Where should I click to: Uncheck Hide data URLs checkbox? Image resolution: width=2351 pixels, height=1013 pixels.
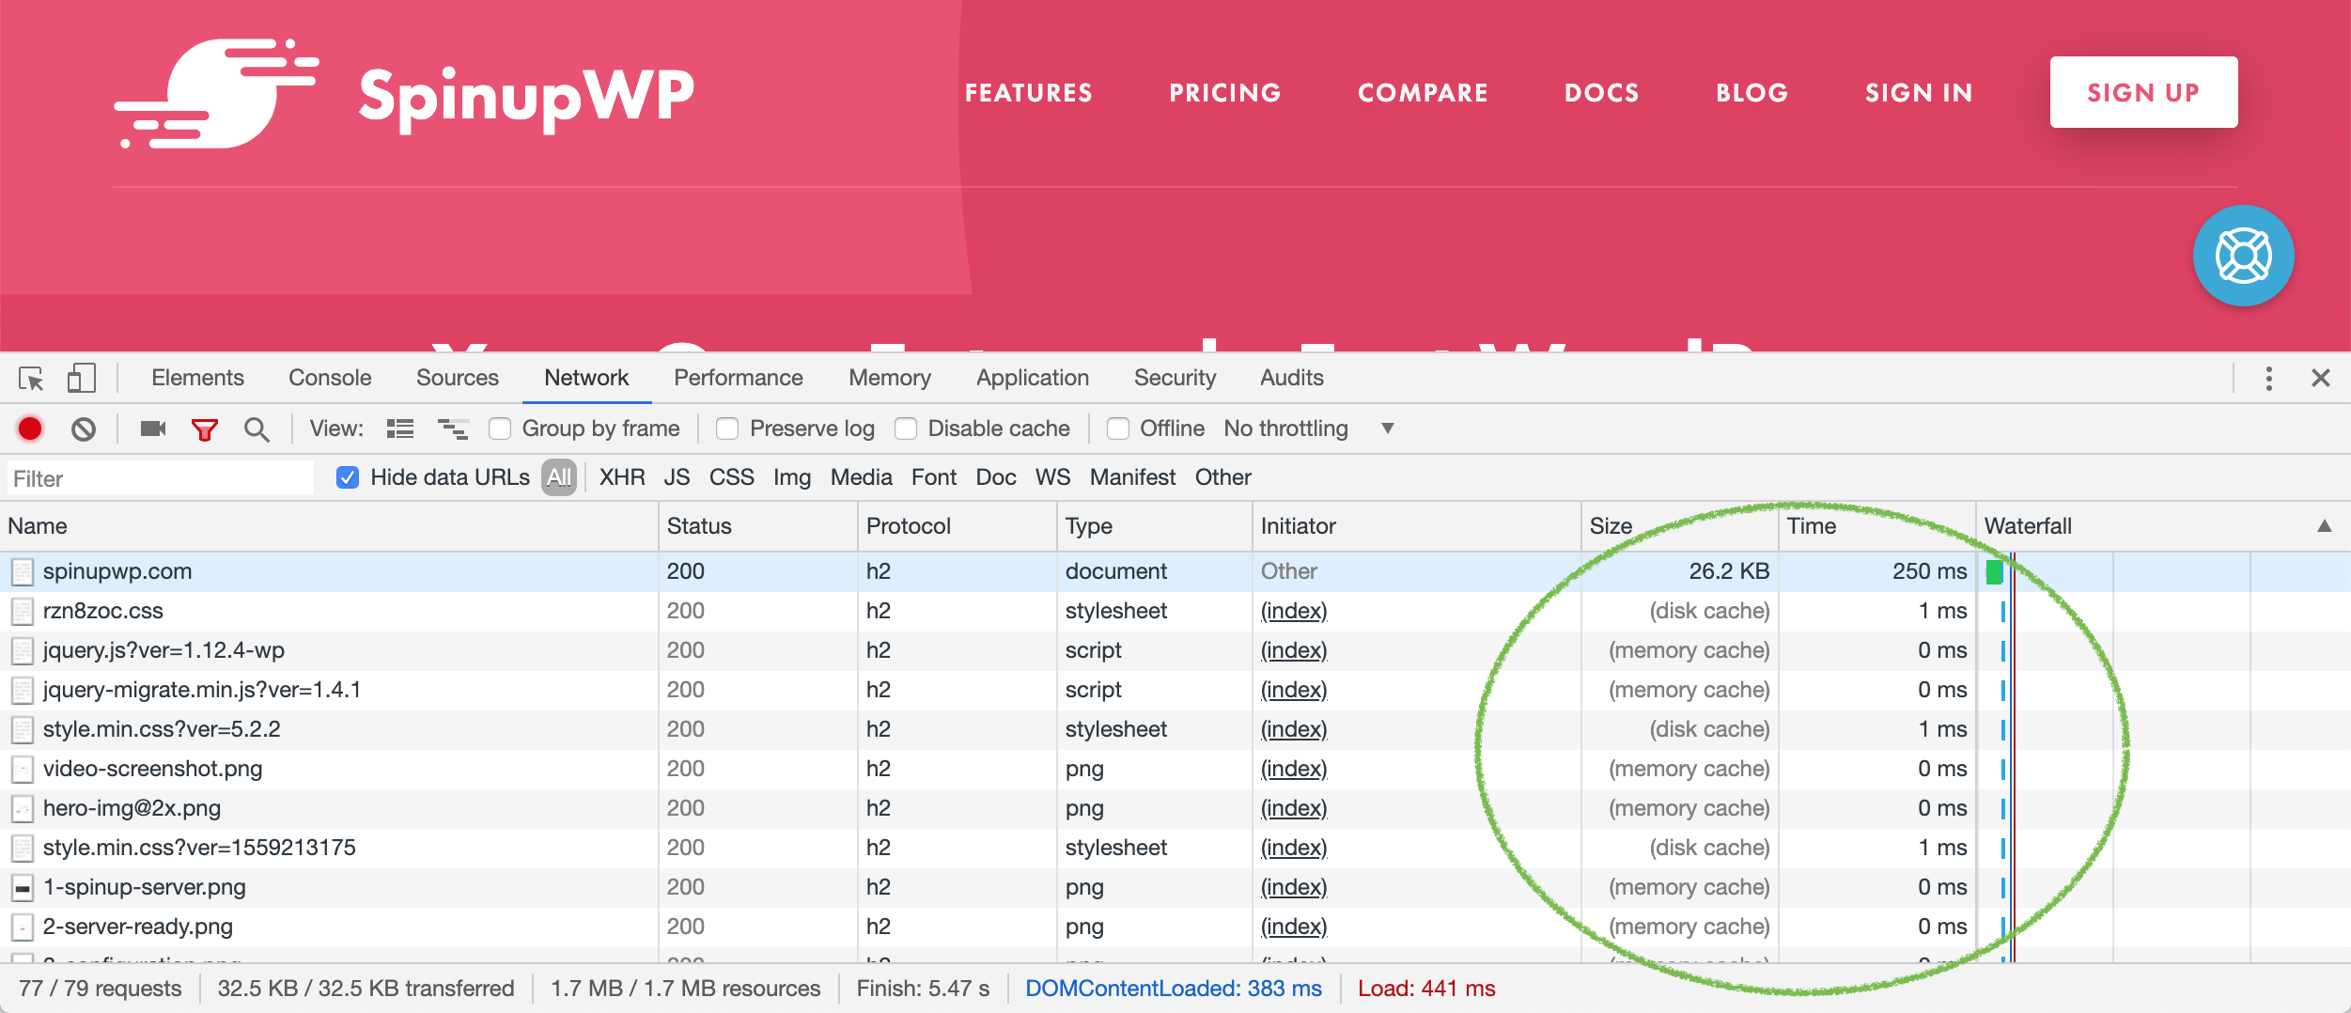click(348, 477)
